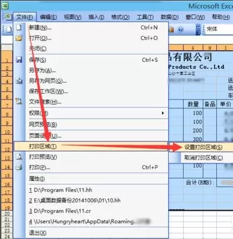The width and height of the screenshot is (233, 239).
Task: Click the 备品 header cell
Action: click(x=210, y=104)
